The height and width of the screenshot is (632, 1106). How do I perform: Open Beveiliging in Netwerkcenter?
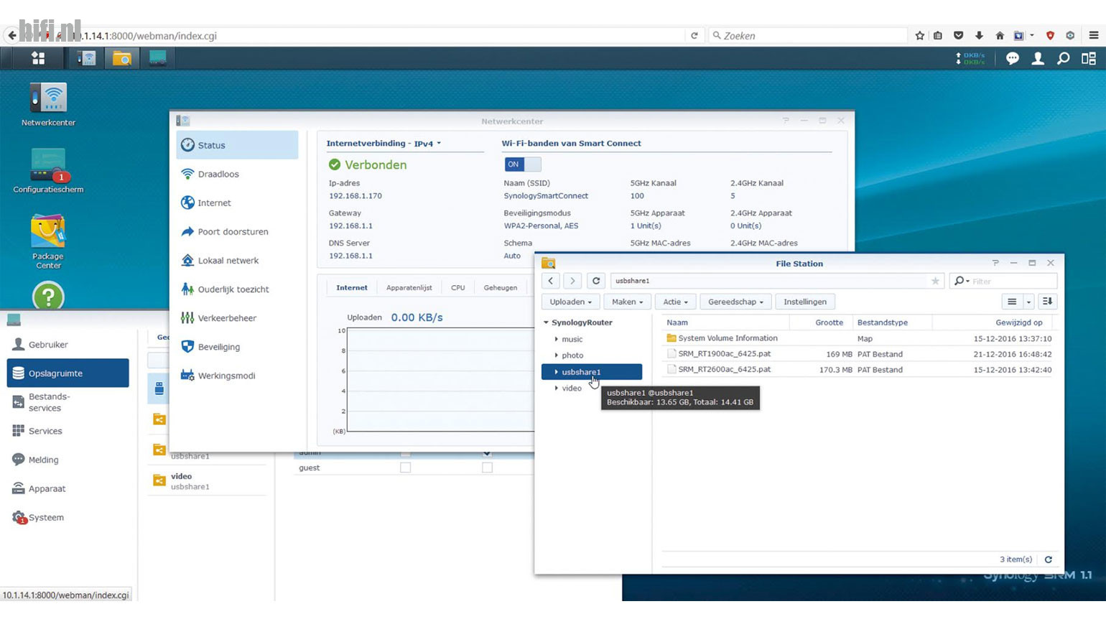click(237, 346)
